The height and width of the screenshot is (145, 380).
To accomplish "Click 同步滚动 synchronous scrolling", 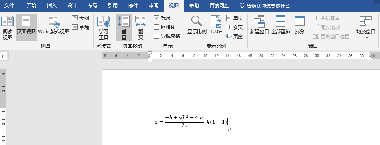I will (x=326, y=27).
